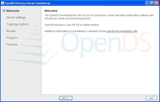Click the Java SE 5.0 requirement sentence
The image size is (160, 102).
(72, 25)
